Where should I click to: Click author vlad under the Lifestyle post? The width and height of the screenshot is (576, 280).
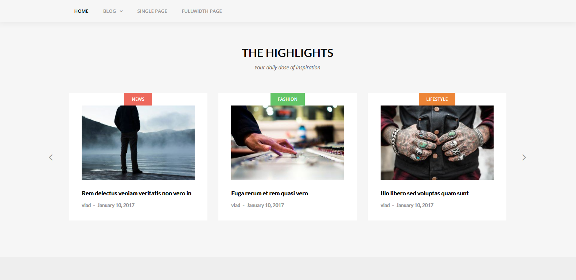click(385, 205)
